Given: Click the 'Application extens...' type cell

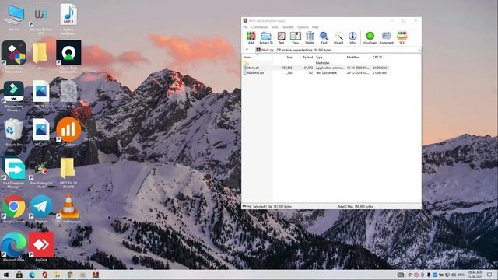Looking at the screenshot, I should click(x=330, y=68).
